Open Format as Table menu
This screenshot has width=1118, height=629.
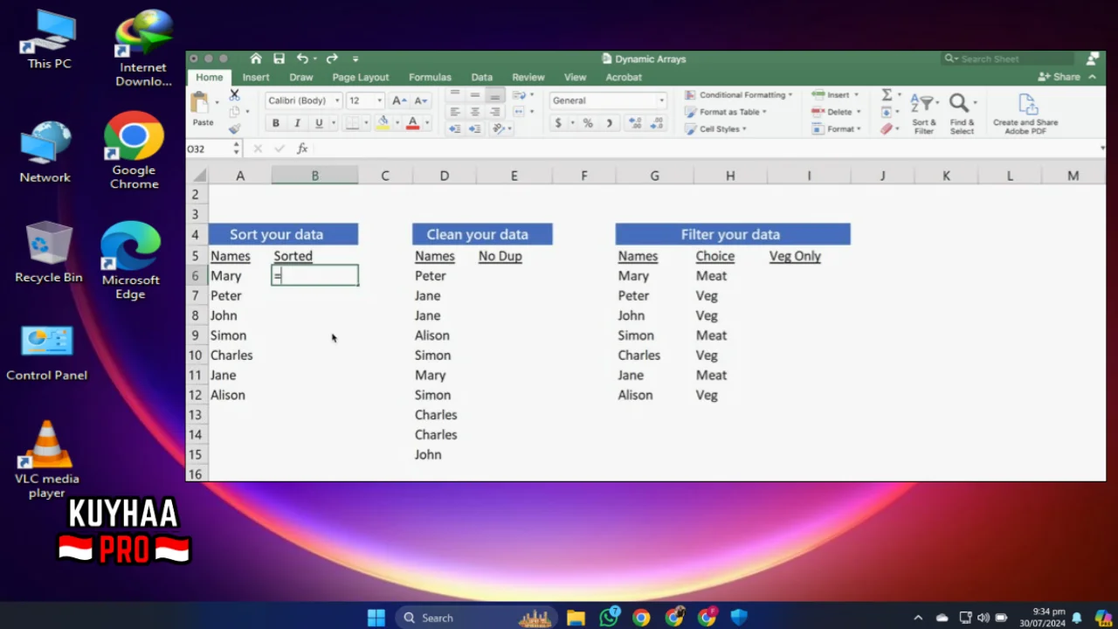coord(727,112)
